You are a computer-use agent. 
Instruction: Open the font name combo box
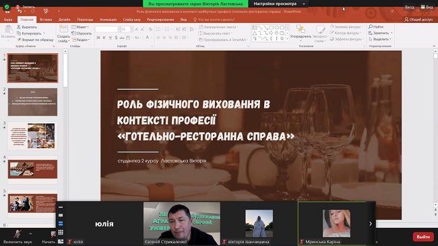[x=108, y=29]
